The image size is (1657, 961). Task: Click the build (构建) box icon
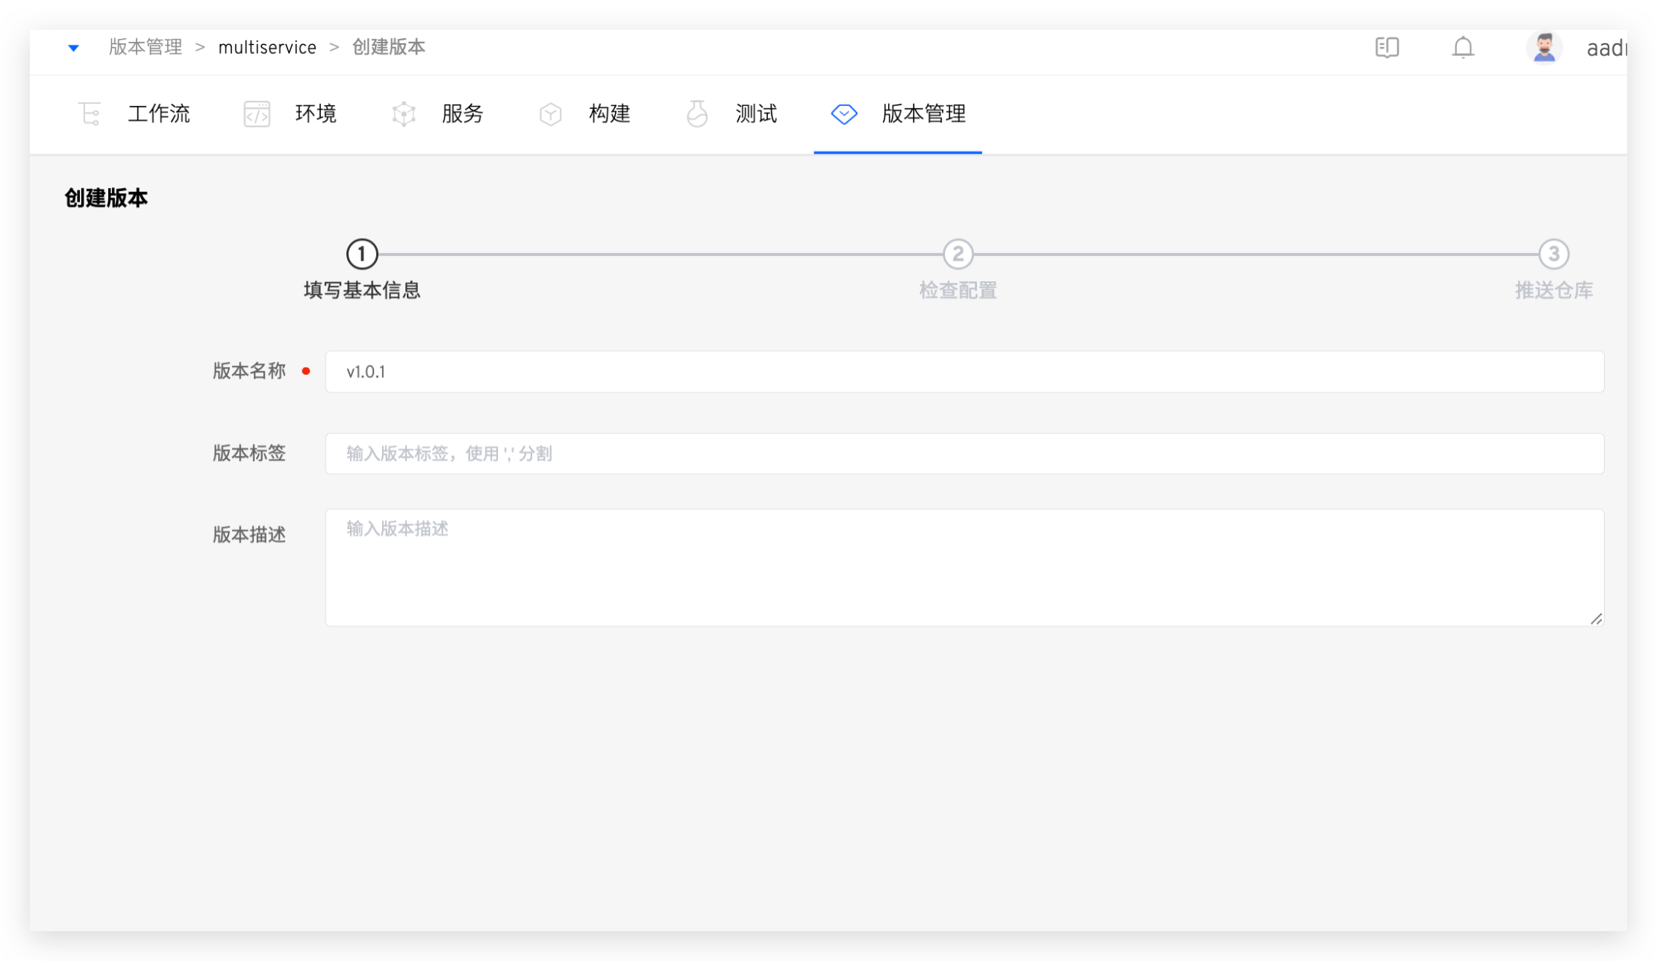pos(550,114)
